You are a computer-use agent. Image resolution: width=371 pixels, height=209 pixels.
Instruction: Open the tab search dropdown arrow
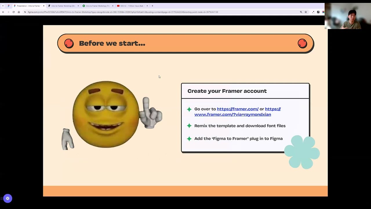coord(3,6)
